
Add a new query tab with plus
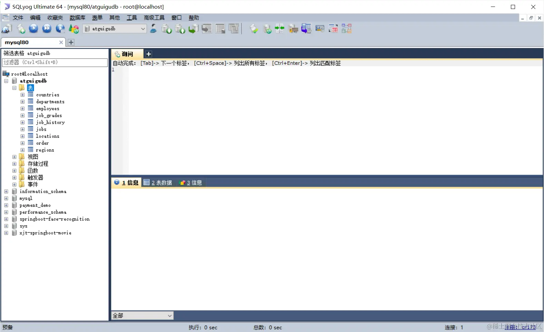tap(149, 54)
